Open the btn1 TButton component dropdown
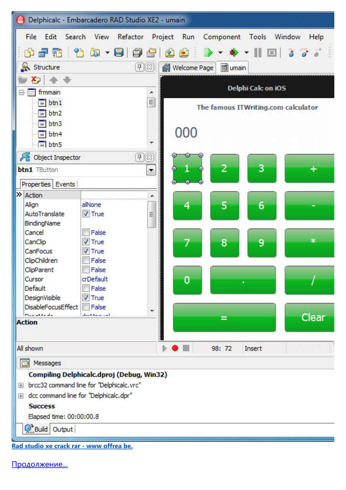The image size is (346, 490). click(151, 170)
